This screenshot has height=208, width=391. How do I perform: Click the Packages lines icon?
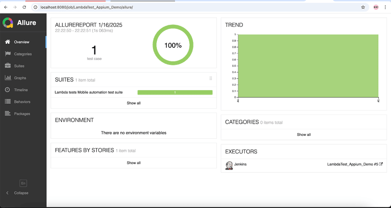coord(8,113)
